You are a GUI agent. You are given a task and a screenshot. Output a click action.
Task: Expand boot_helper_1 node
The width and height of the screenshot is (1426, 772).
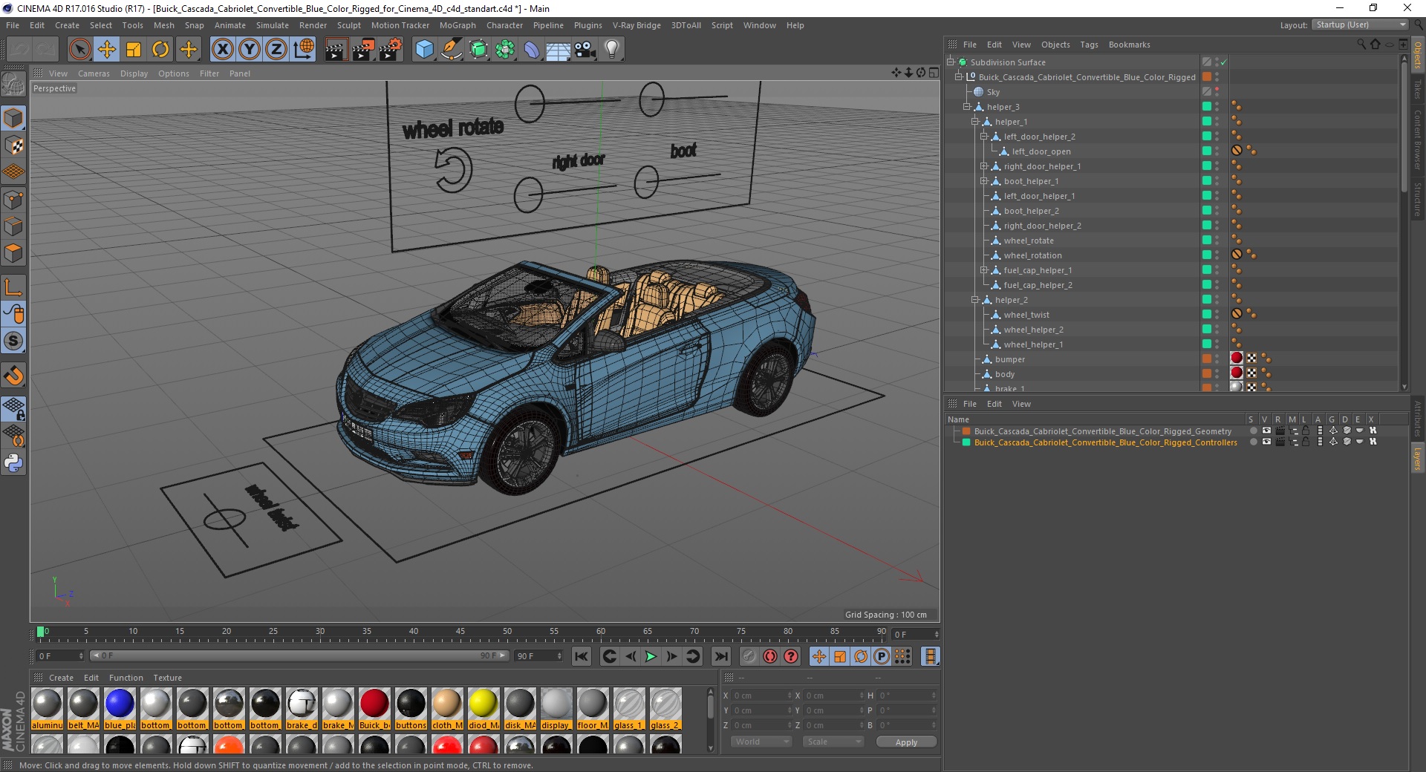983,180
